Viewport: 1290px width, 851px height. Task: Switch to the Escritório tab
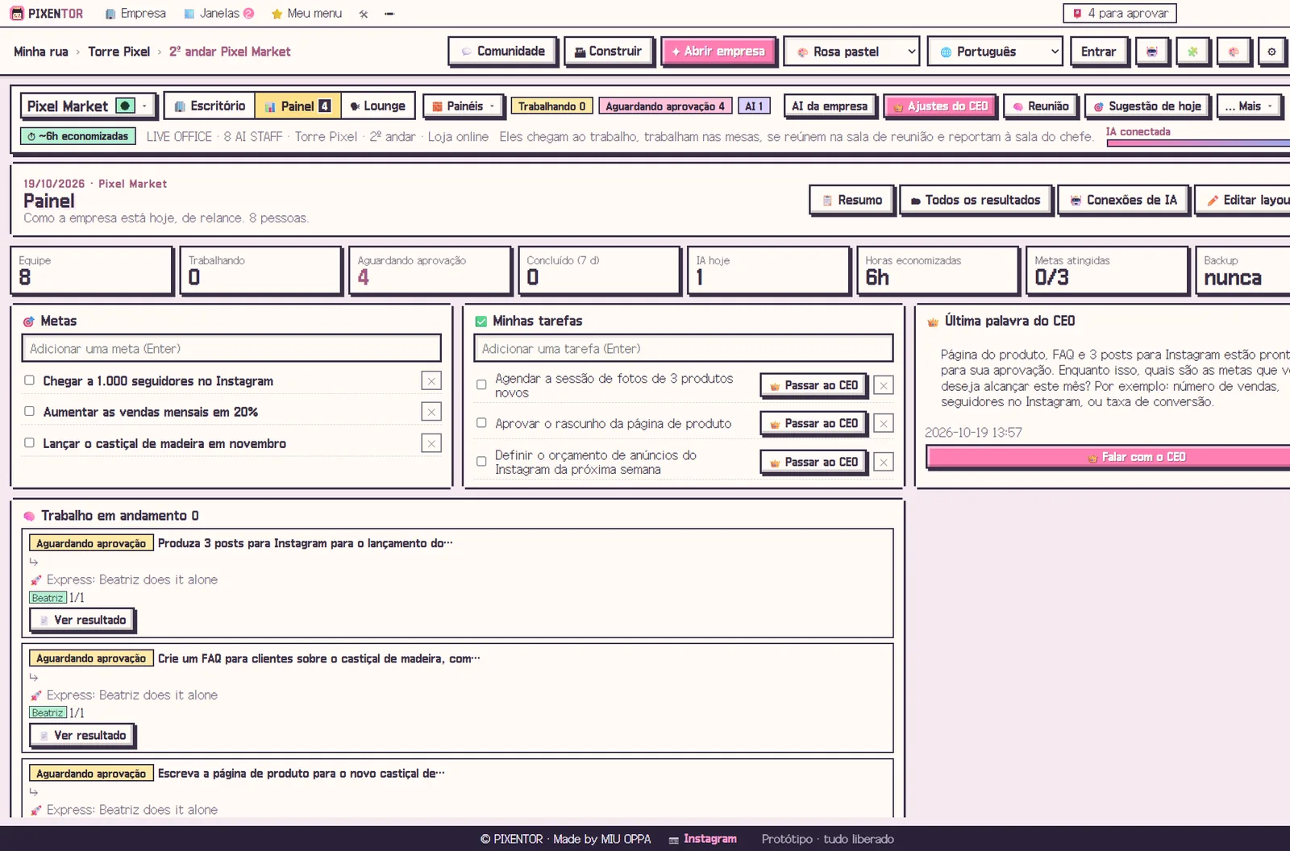tap(210, 106)
